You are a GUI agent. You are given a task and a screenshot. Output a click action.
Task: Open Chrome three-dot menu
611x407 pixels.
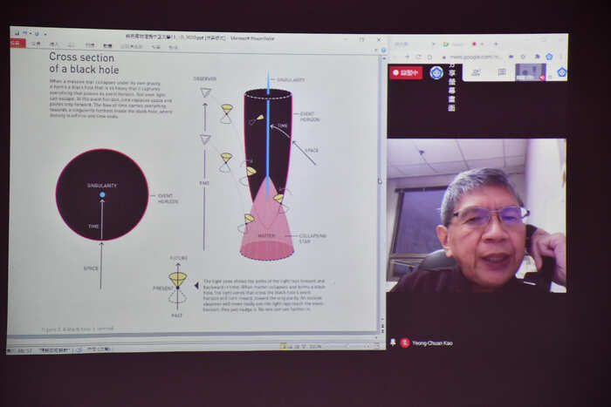coord(560,57)
